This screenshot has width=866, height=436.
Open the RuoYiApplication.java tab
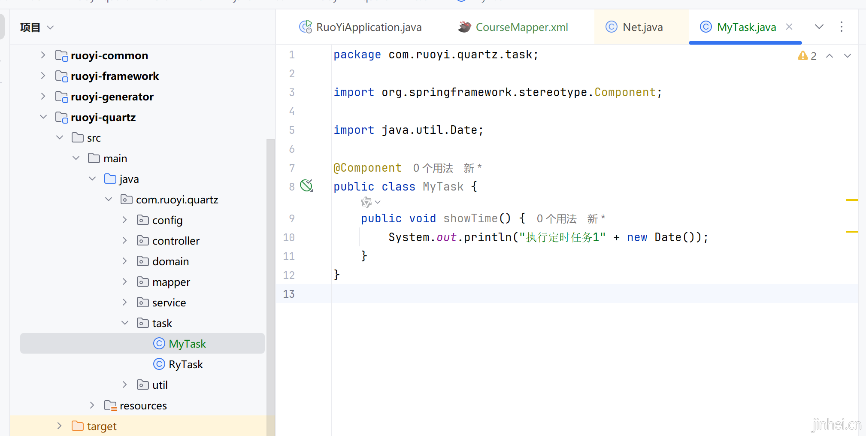click(360, 27)
